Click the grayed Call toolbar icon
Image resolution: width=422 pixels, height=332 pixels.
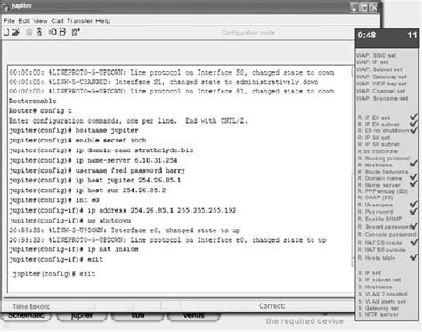(28, 32)
